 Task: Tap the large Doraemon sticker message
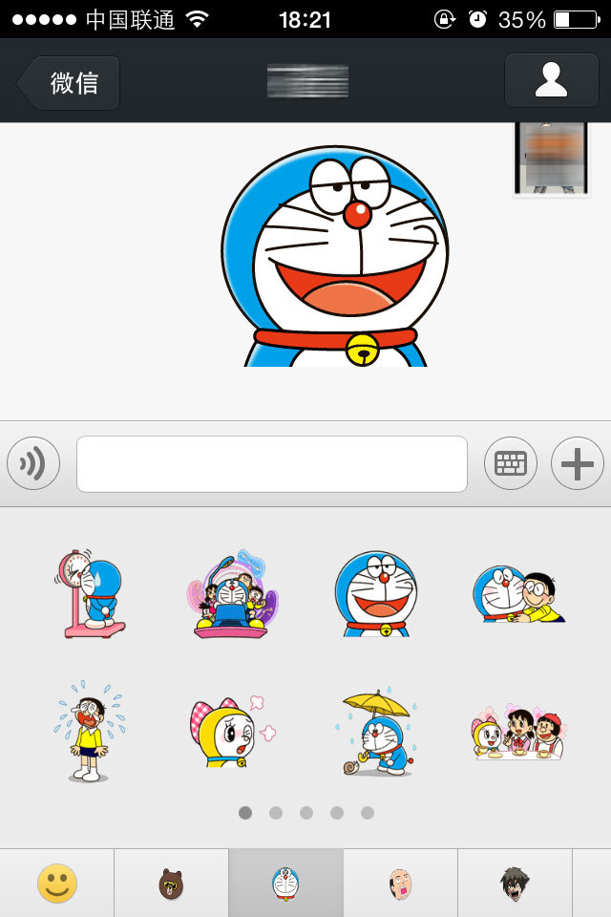coord(334,256)
